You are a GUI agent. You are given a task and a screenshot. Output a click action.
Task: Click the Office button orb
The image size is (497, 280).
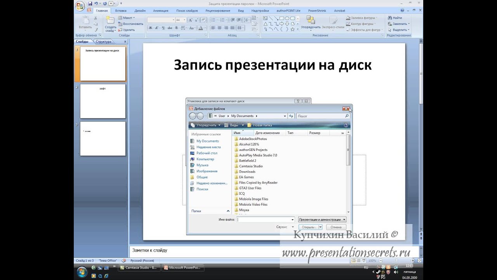pyautogui.click(x=80, y=6)
